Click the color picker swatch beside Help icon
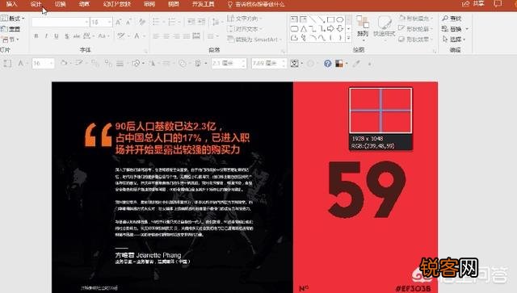 (x=339, y=63)
